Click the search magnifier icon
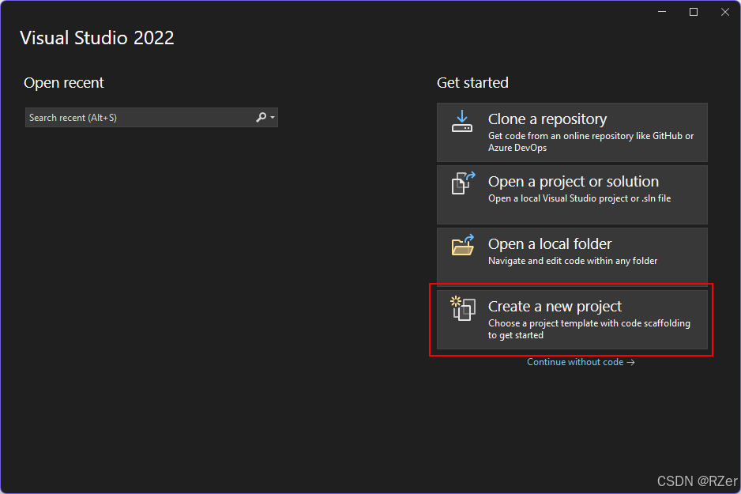The width and height of the screenshot is (741, 494). tap(261, 118)
